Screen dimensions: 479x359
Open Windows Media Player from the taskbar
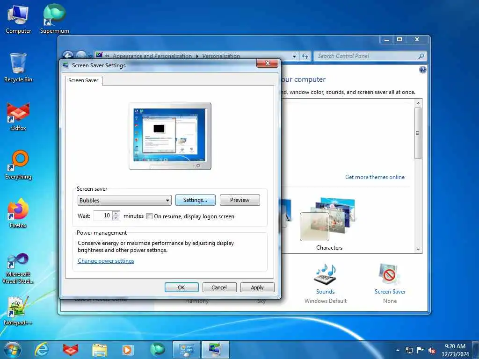pyautogui.click(x=127, y=350)
